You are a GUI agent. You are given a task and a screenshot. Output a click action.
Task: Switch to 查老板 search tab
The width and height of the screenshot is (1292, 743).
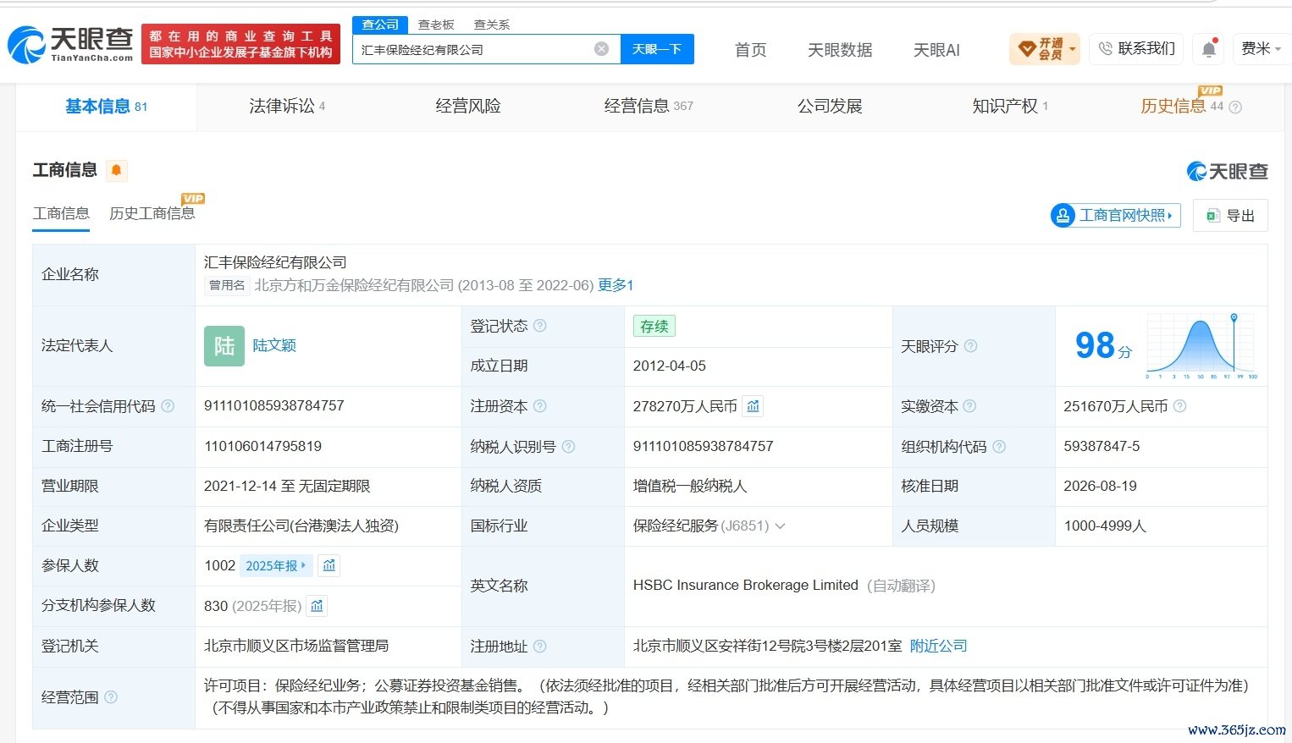[x=436, y=25]
